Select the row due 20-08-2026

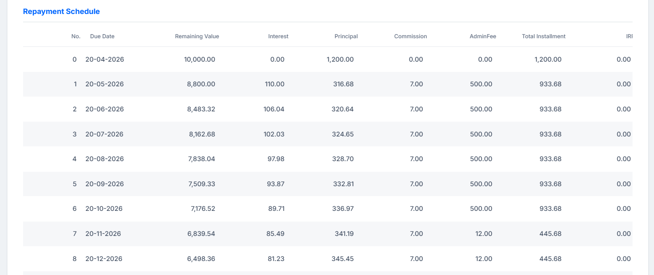click(328, 159)
